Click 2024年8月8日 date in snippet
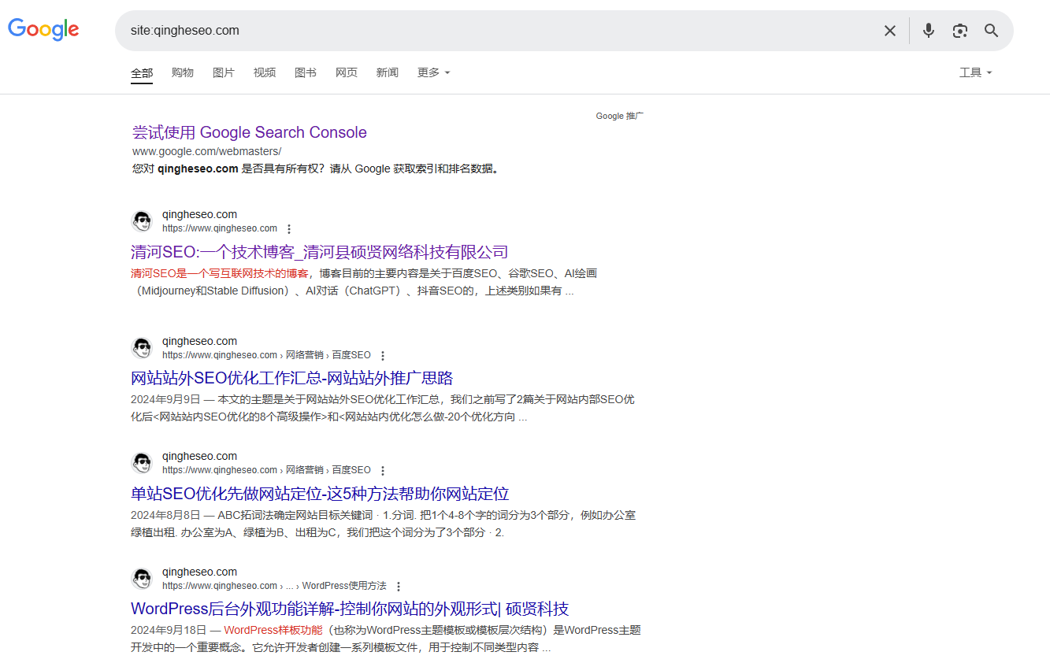Image resolution: width=1050 pixels, height=663 pixels. click(165, 515)
